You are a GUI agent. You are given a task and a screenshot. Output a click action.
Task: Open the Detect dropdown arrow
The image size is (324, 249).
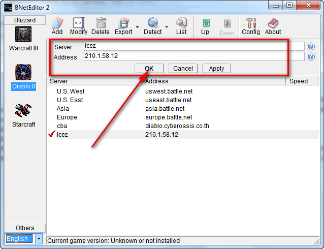pos(167,27)
